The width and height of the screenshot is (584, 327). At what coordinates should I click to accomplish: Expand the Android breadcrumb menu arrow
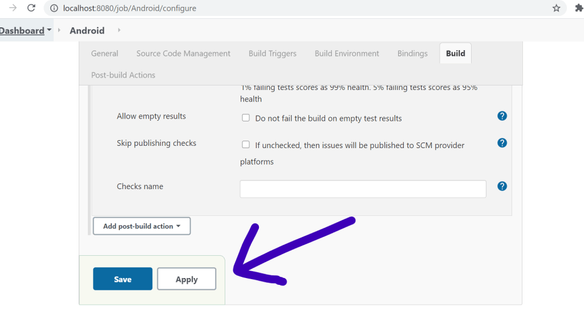pyautogui.click(x=119, y=30)
